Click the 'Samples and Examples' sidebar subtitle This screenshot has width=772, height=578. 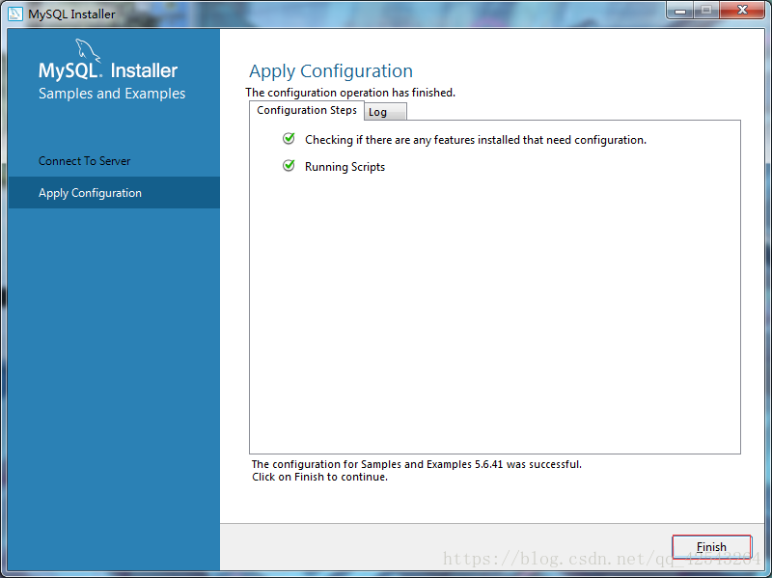(x=112, y=94)
